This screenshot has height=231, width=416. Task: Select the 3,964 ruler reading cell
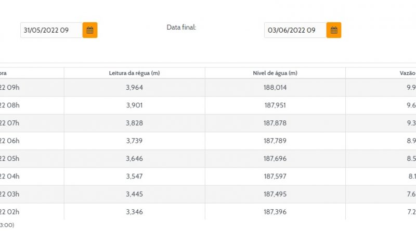pos(134,87)
